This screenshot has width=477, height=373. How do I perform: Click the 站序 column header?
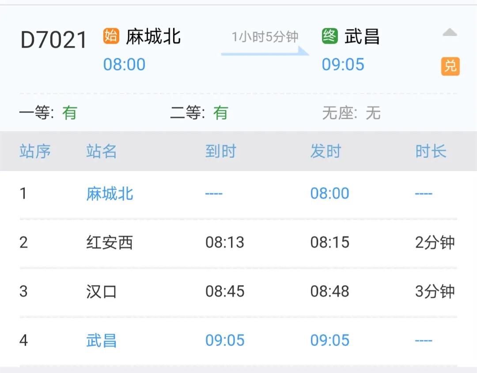click(35, 151)
